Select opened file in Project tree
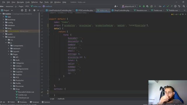This screenshot has width=187, height=105. click(22, 10)
